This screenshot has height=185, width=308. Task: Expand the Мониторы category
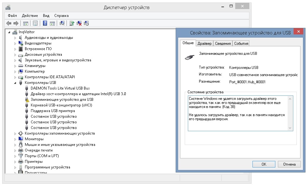click(15, 139)
